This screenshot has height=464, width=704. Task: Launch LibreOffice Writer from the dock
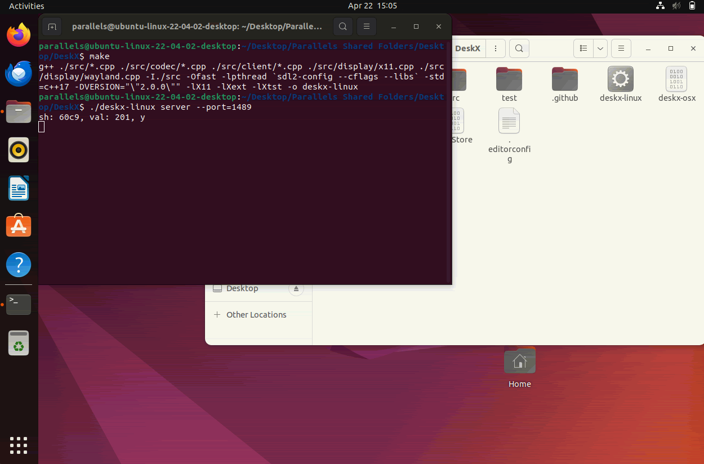click(x=19, y=189)
